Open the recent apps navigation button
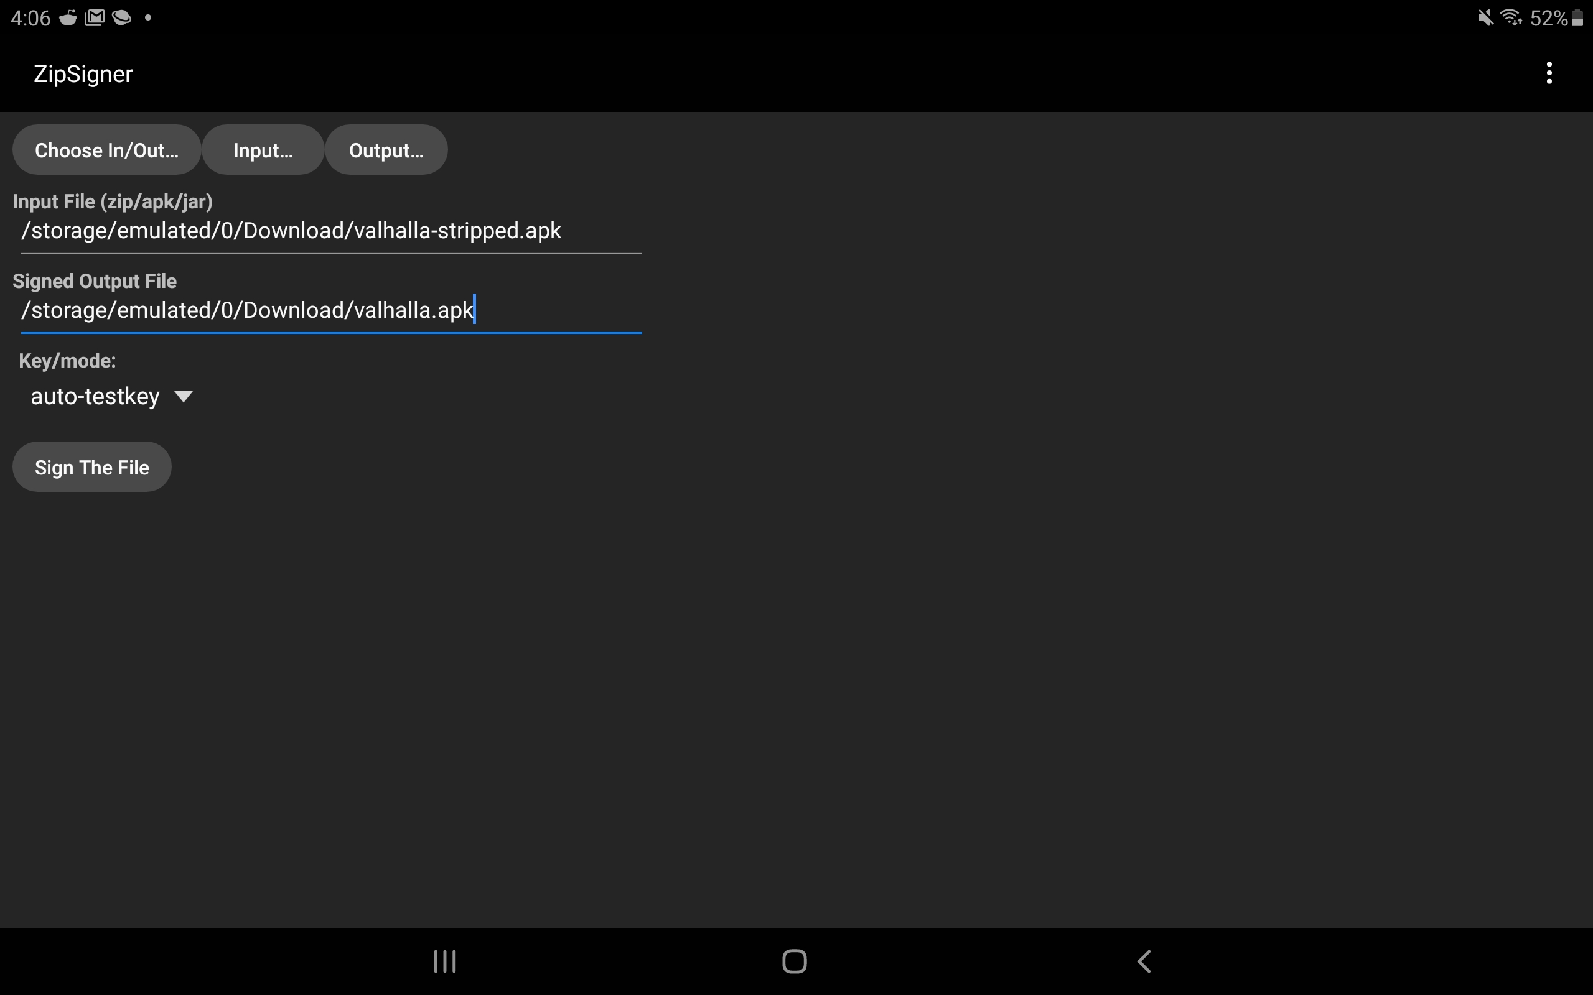Screen dimensions: 1593x995 (445, 961)
